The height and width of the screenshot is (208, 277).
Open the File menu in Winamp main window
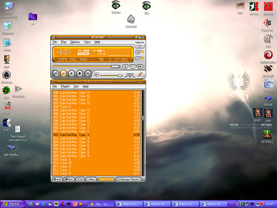pyautogui.click(x=55, y=42)
